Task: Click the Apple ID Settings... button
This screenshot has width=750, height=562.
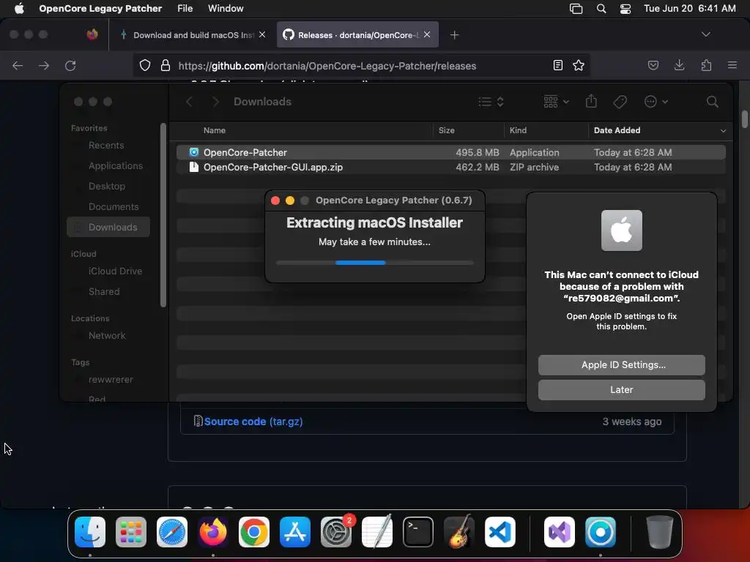Action: coord(621,365)
